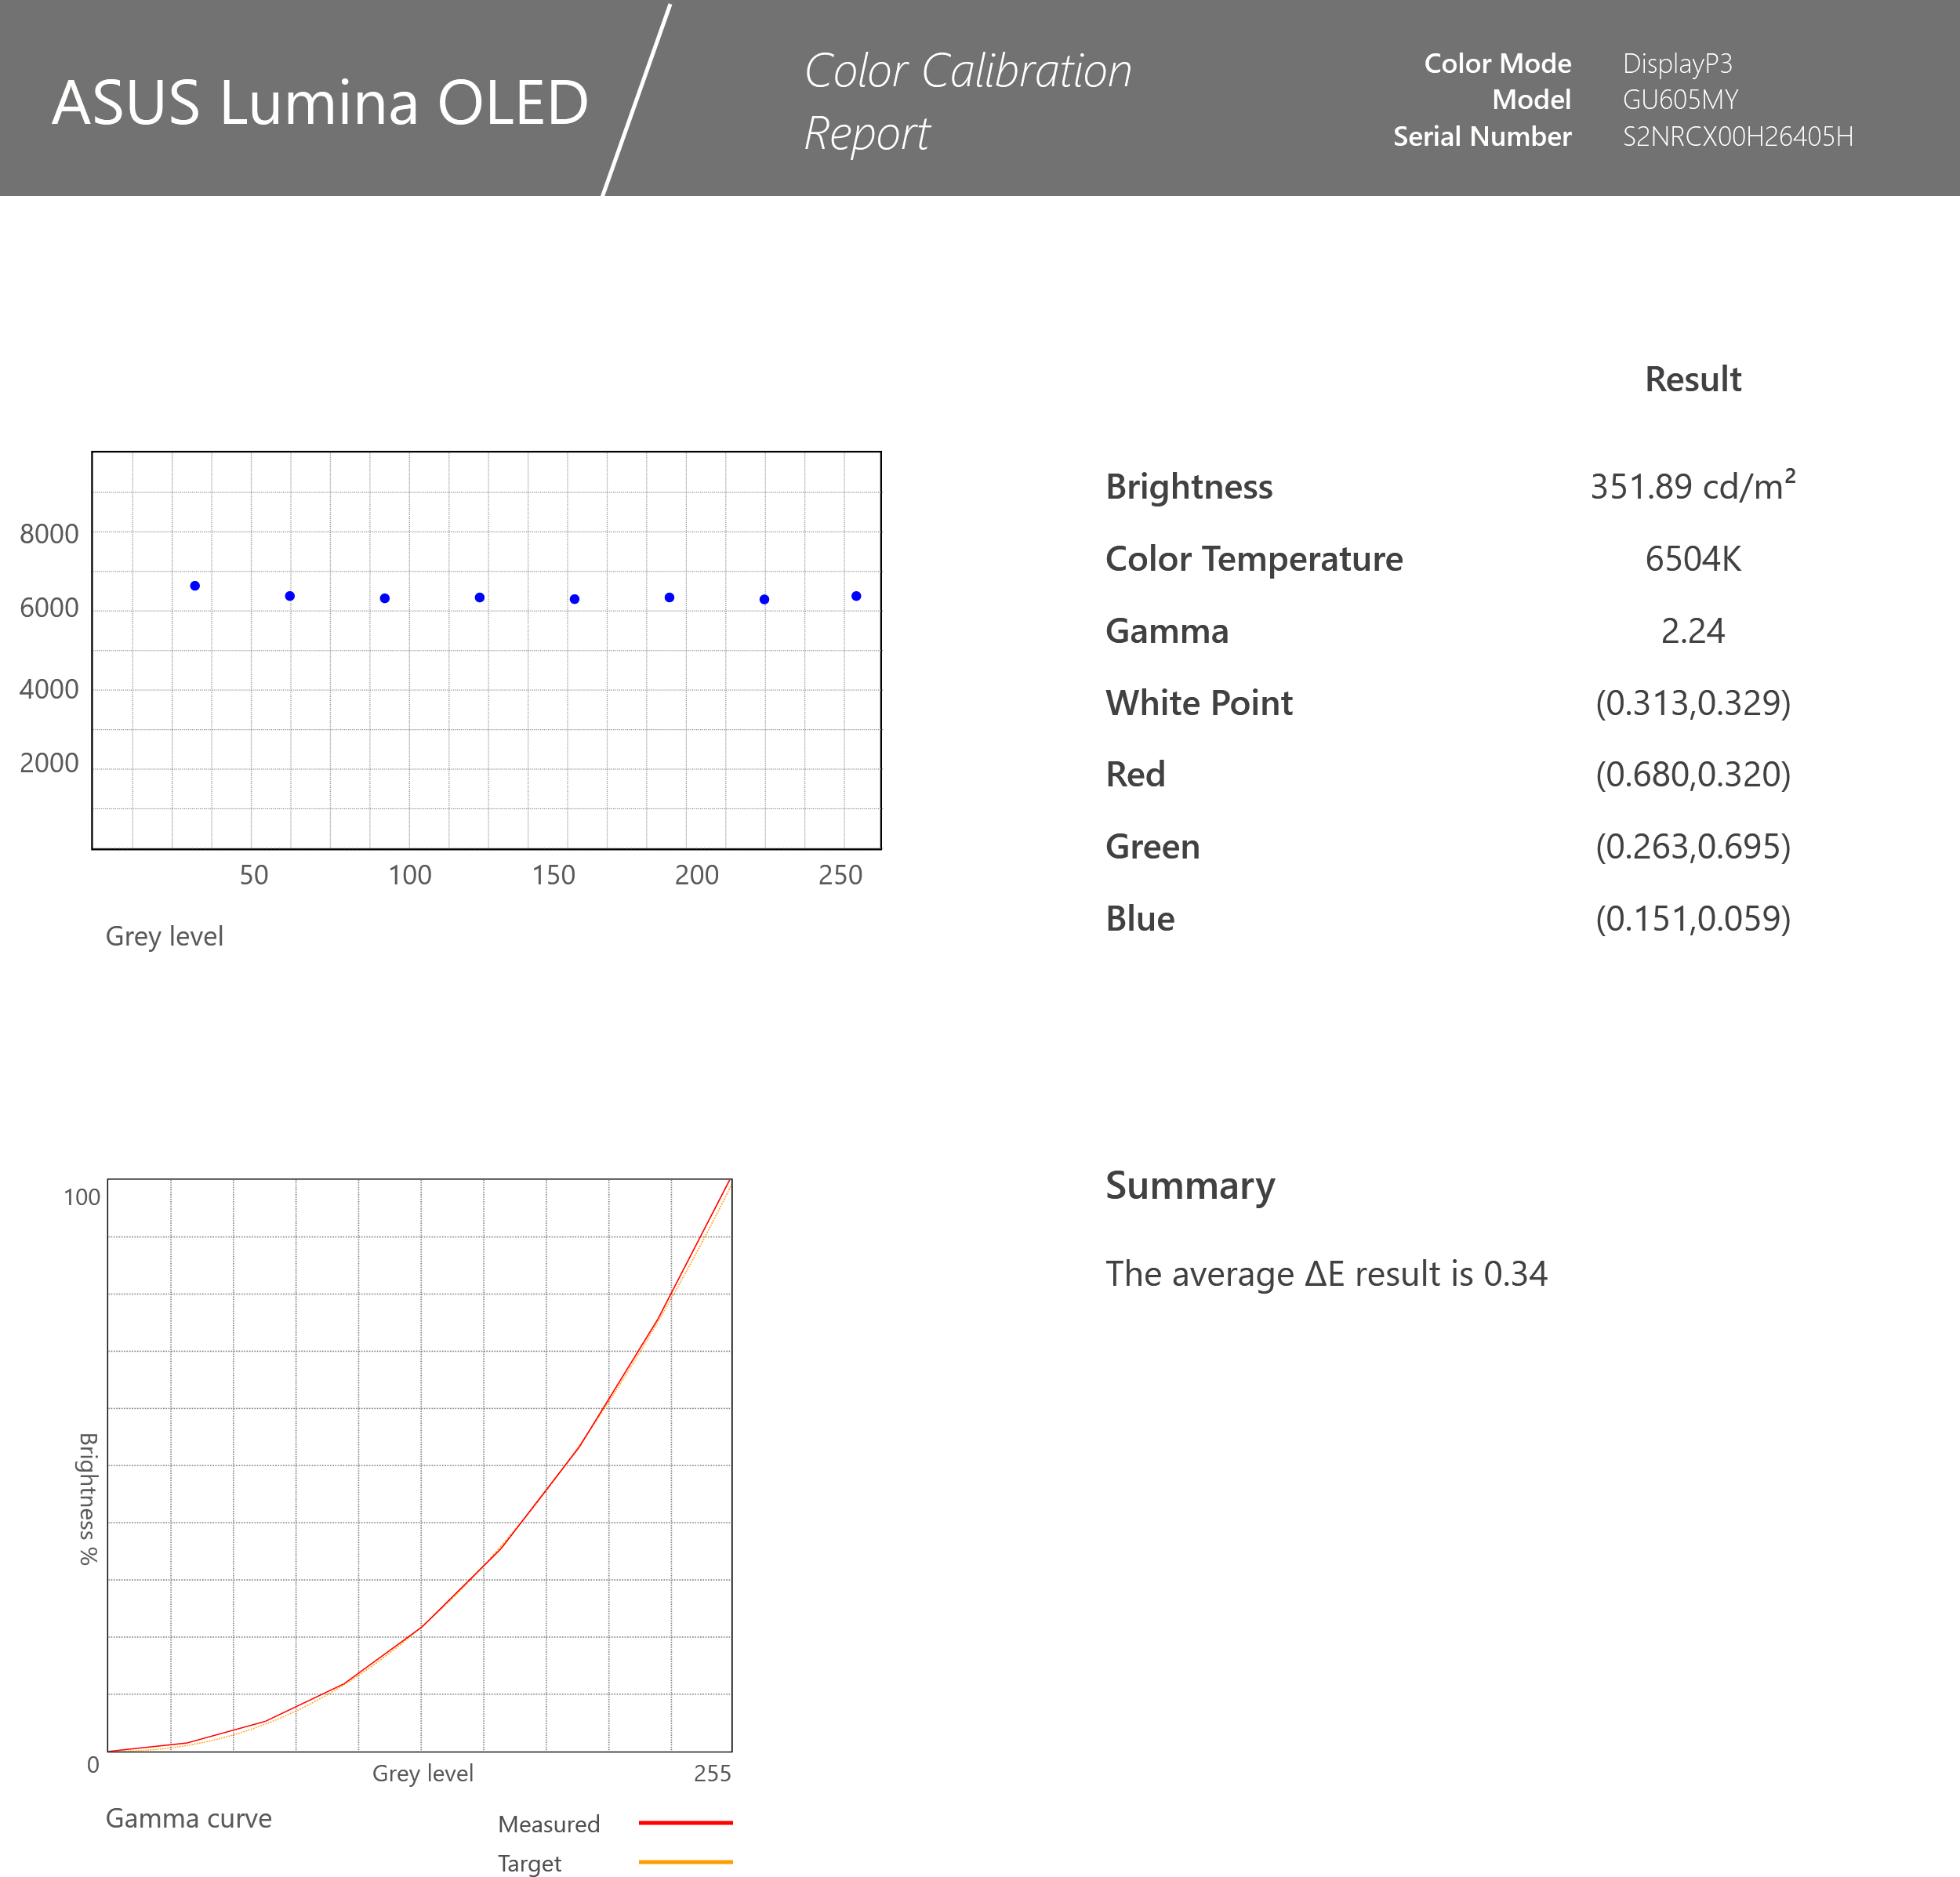Click the GU605MY model value
This screenshot has width=1960, height=1877.
(x=1680, y=100)
